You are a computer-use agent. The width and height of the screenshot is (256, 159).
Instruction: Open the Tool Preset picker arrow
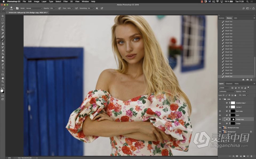[7, 8]
